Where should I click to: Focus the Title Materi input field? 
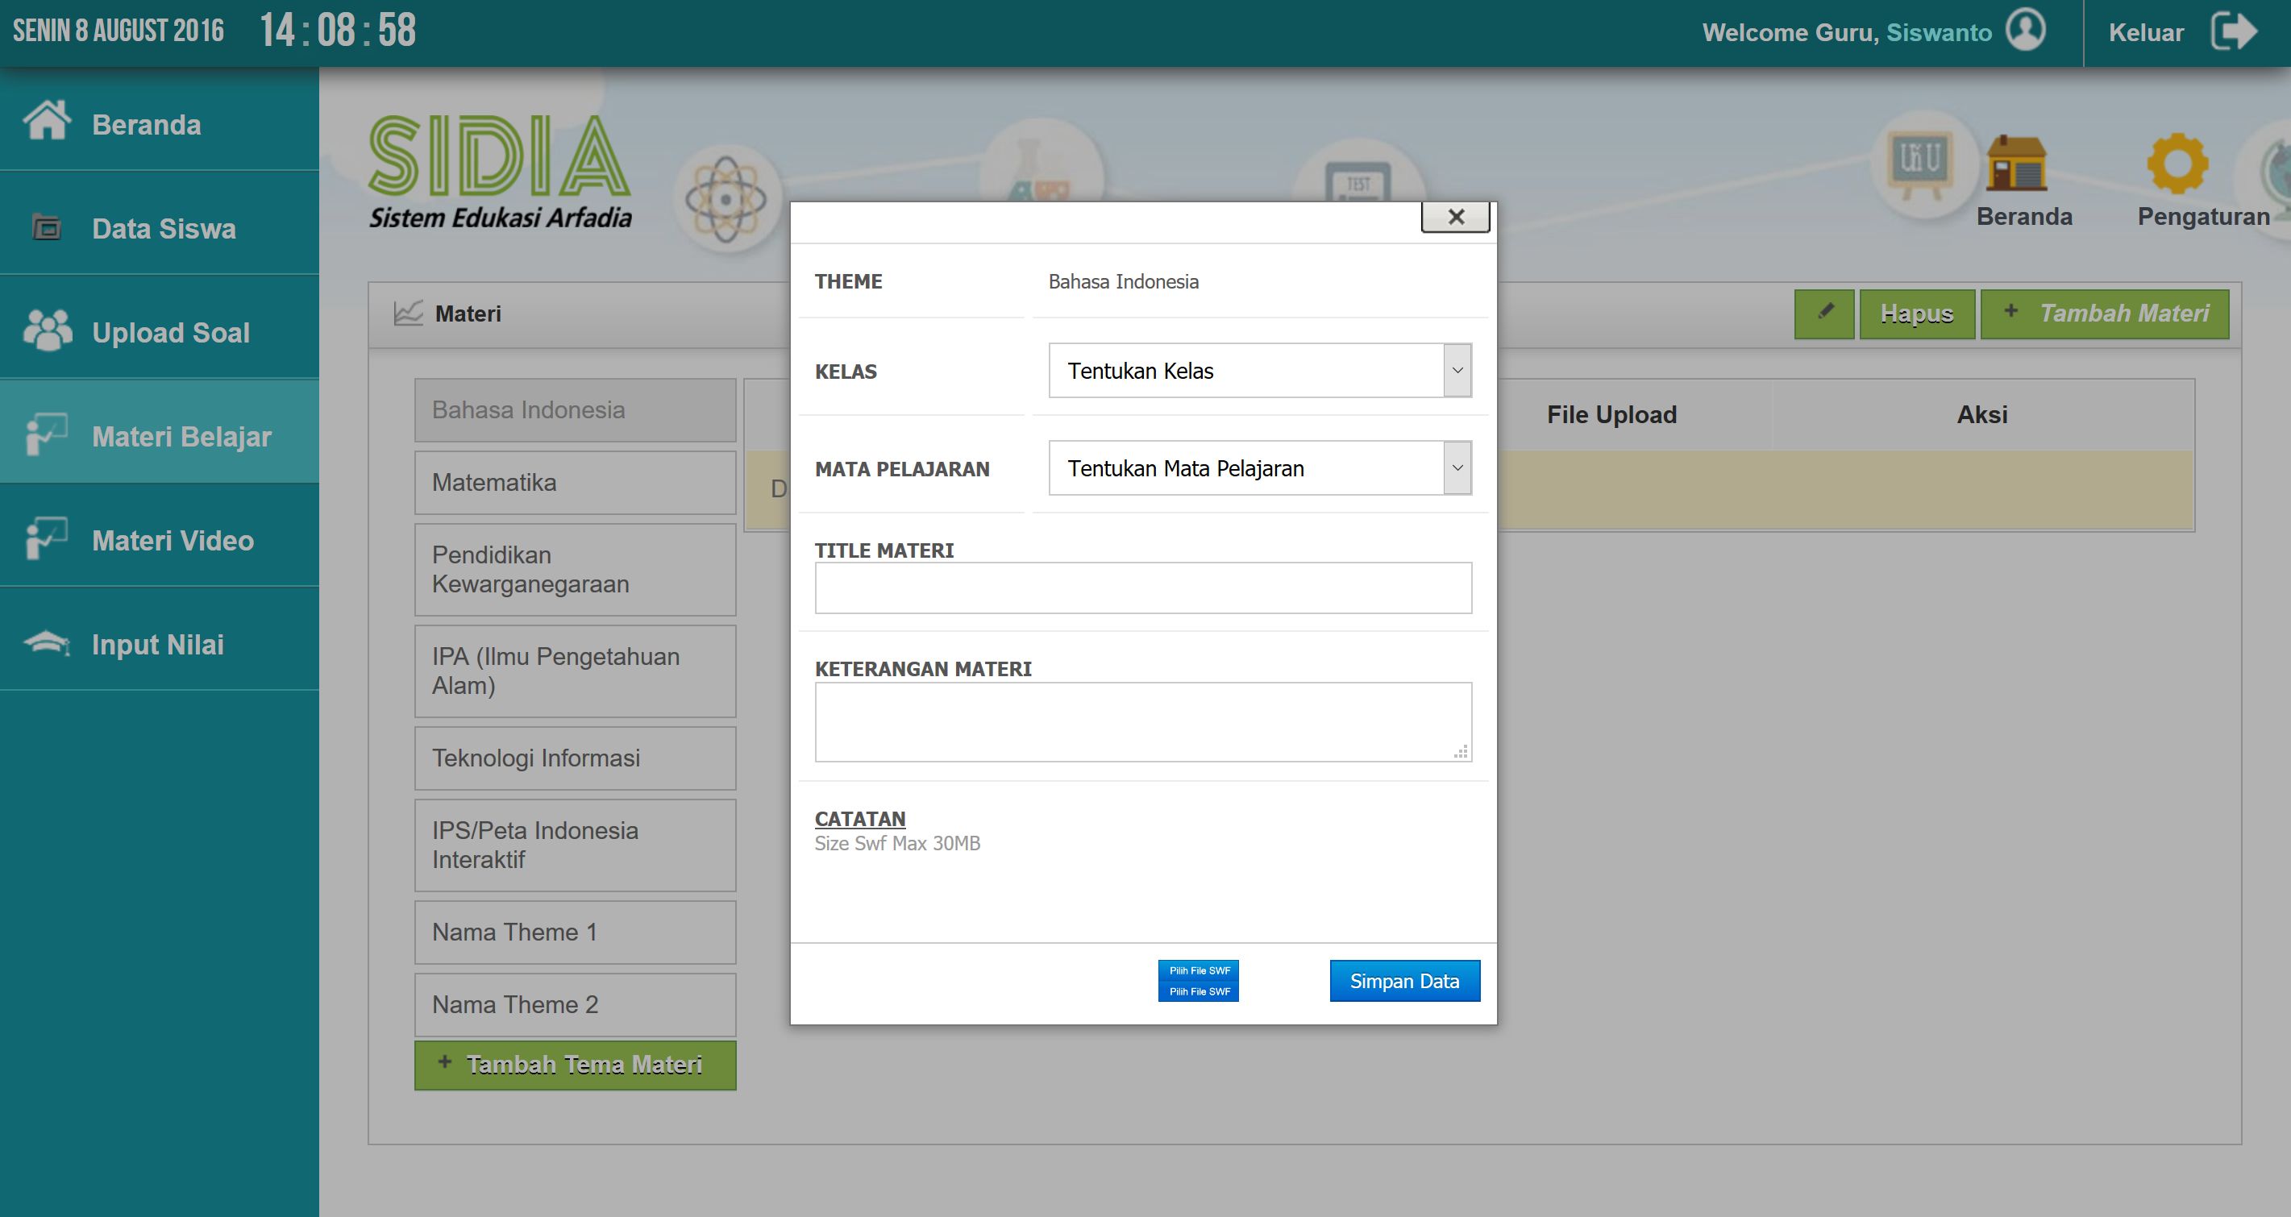point(1143,588)
